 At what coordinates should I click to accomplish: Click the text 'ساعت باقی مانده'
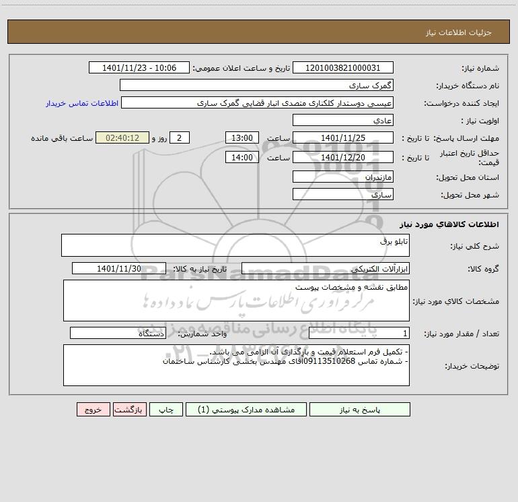pyautogui.click(x=62, y=138)
